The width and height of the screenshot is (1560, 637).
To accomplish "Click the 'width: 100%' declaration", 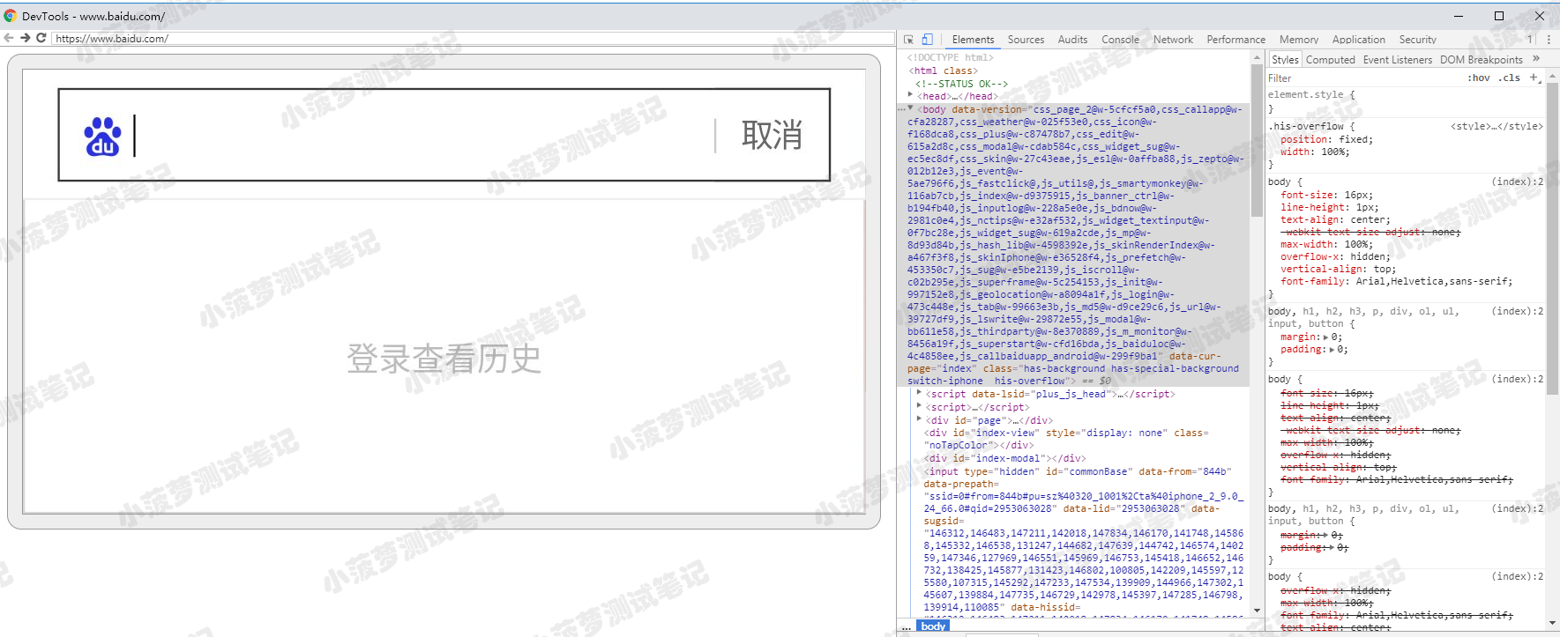I will click(1315, 152).
